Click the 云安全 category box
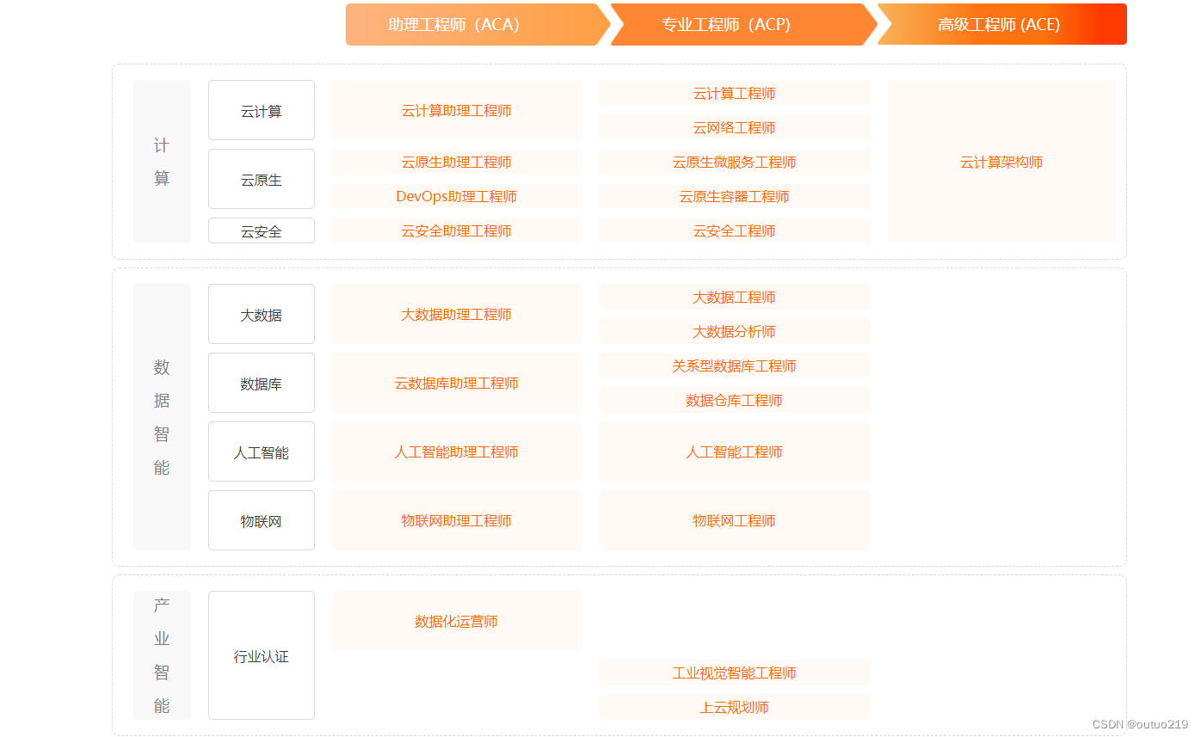 262,230
